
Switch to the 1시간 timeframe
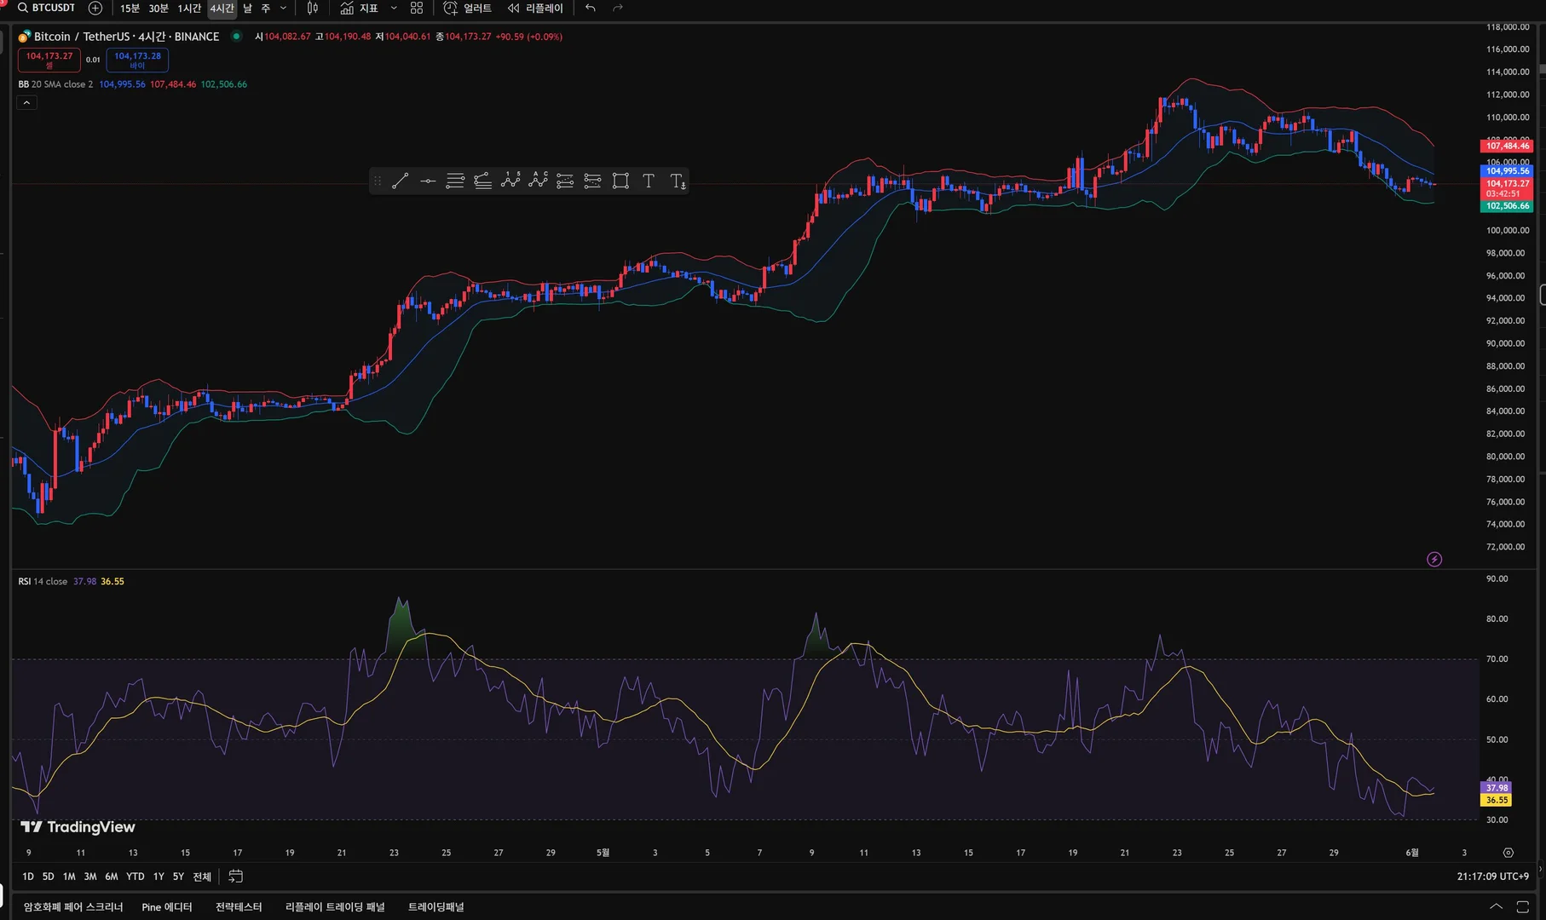(189, 9)
